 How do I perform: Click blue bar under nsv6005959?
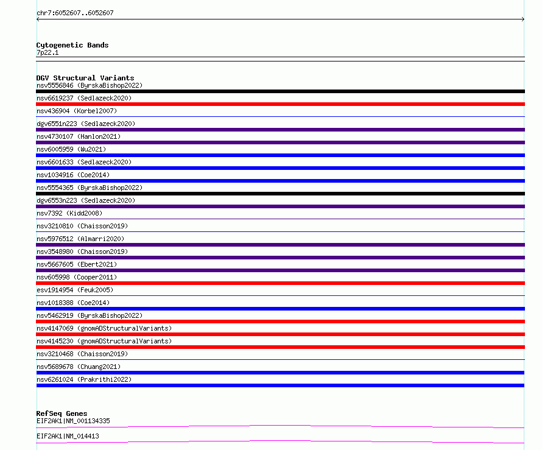click(x=280, y=155)
